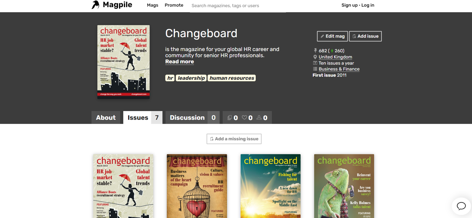Open the Fishing for talent issue thumbnail

[271, 186]
